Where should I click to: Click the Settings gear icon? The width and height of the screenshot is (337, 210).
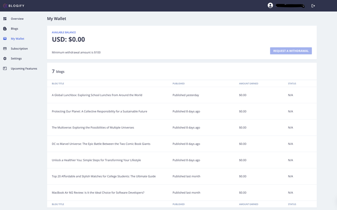[x=5, y=58]
